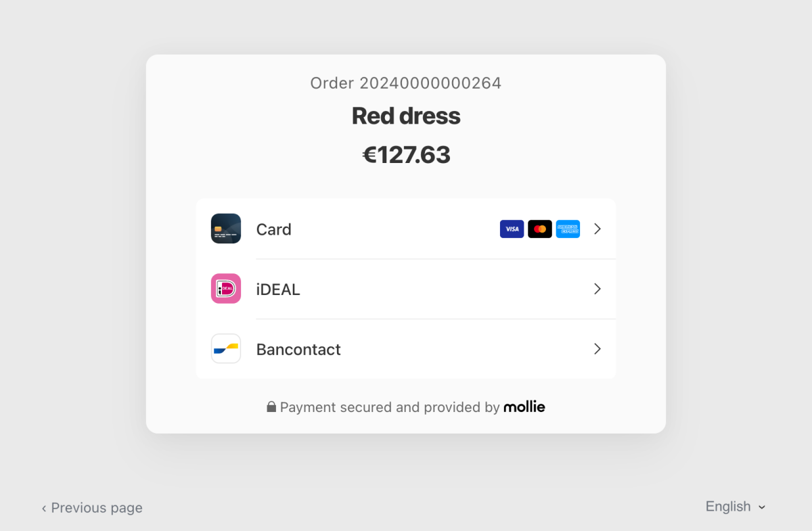Go back via Previous page link
Screen dimensions: 812x531
96,508
